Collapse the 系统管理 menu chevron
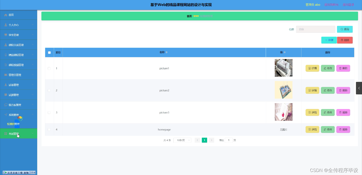 [x=33, y=115]
